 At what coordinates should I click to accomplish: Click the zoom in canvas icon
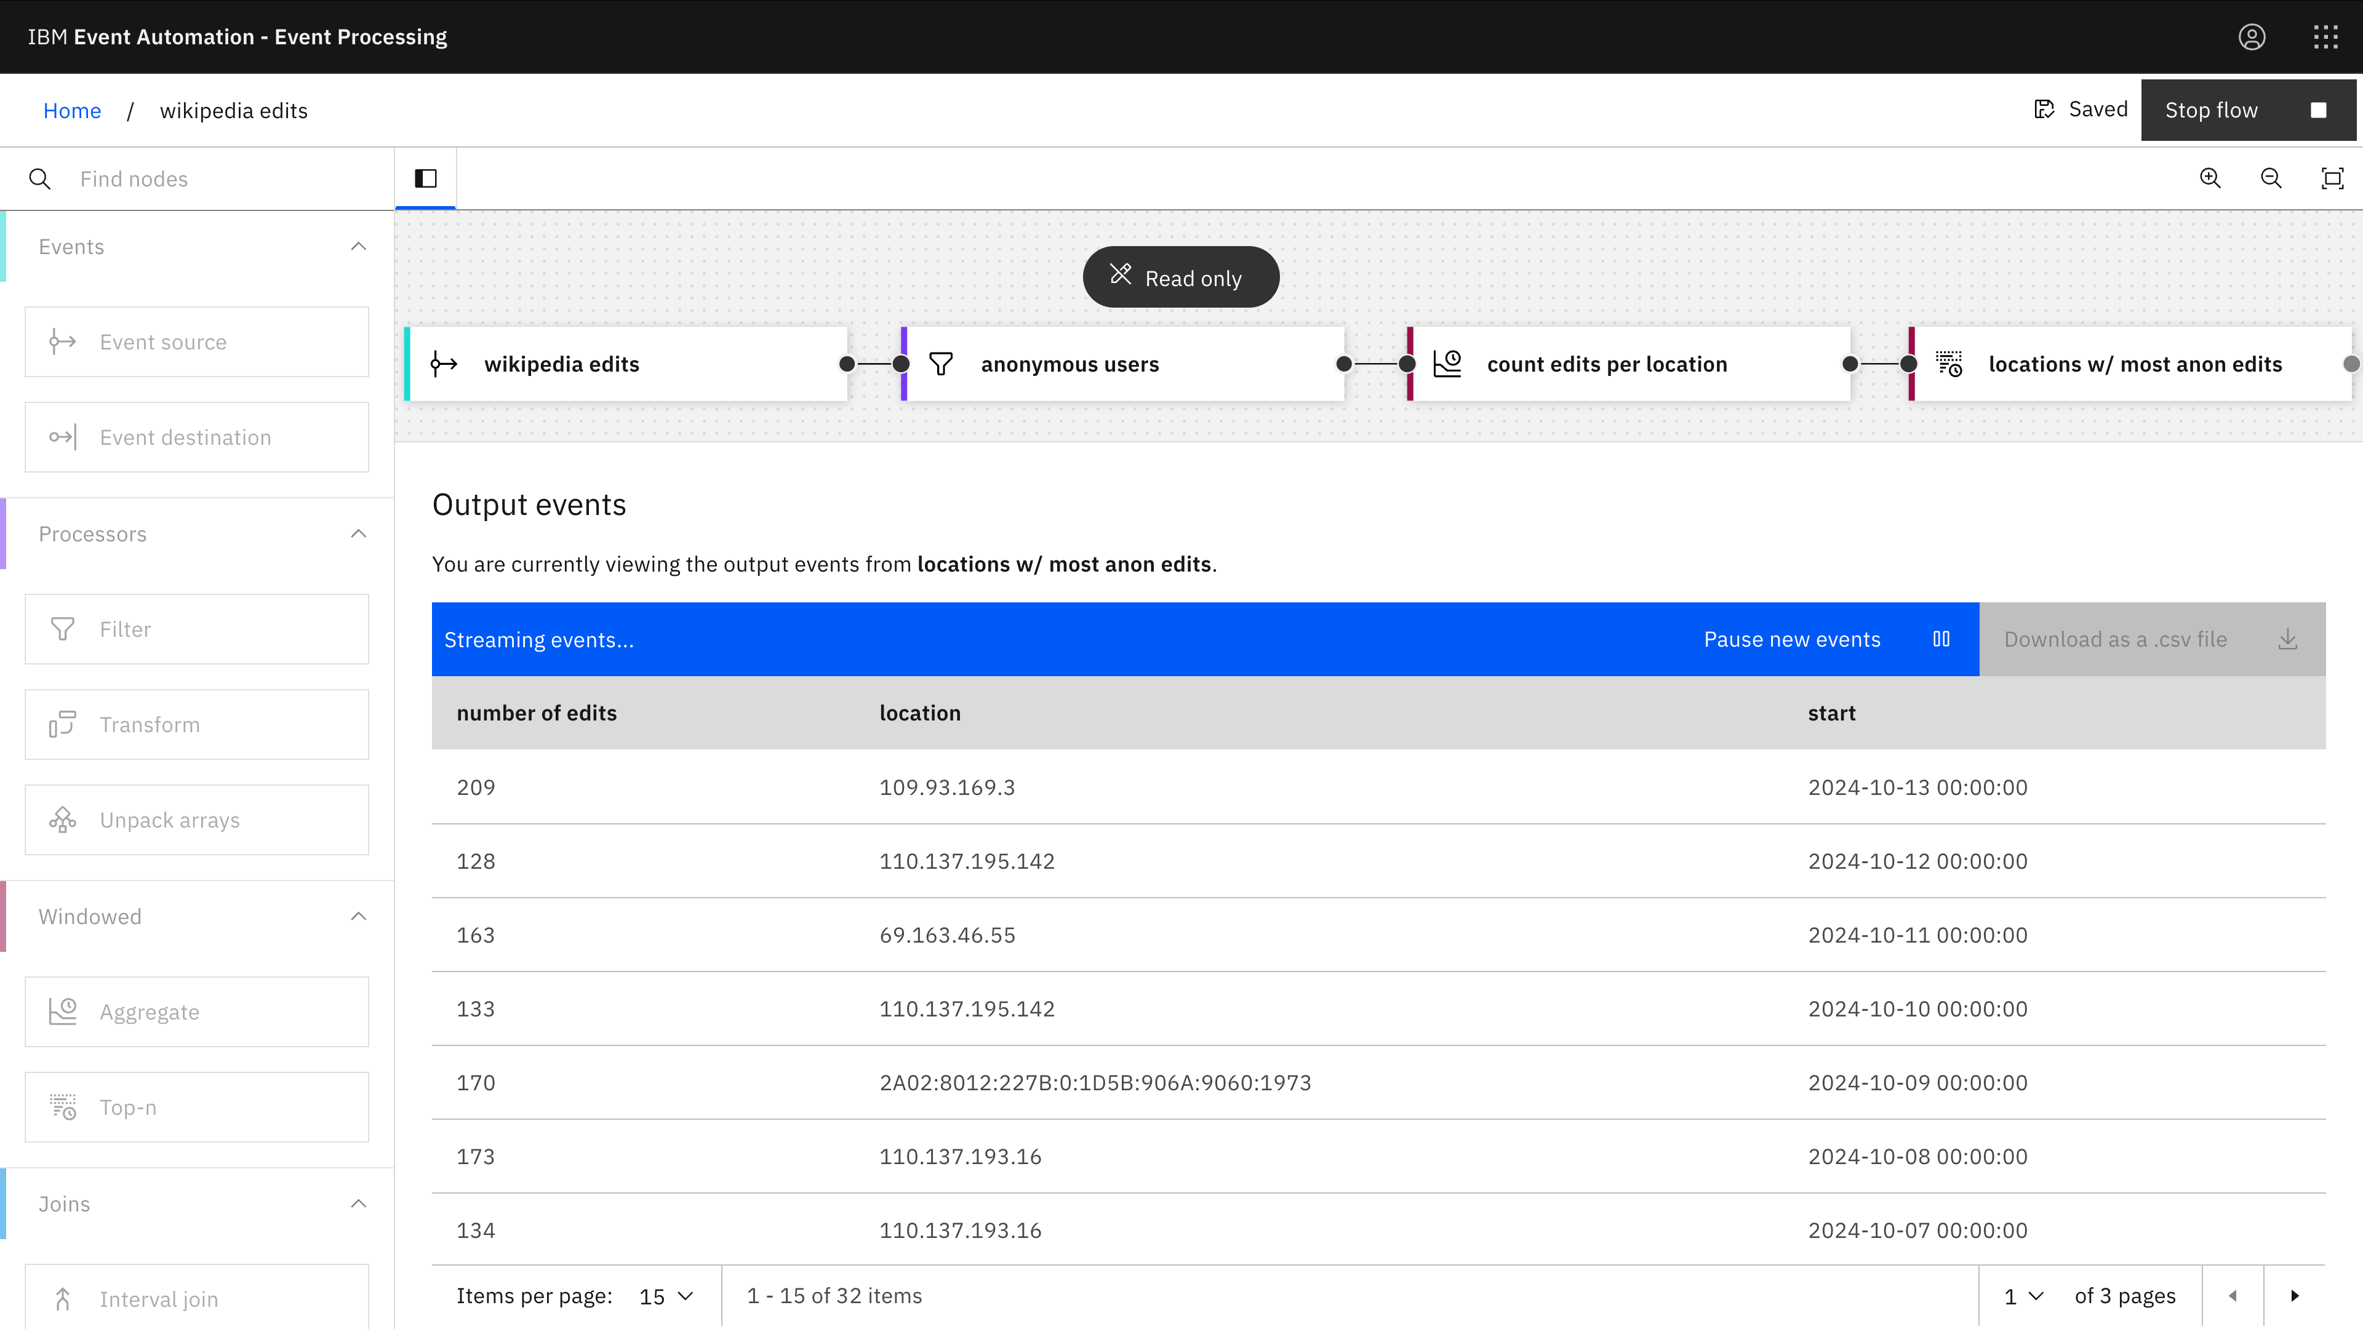point(2210,178)
